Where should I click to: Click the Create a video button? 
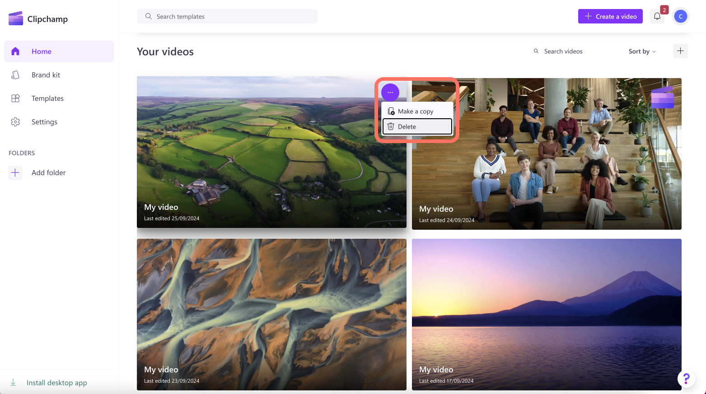pos(610,16)
